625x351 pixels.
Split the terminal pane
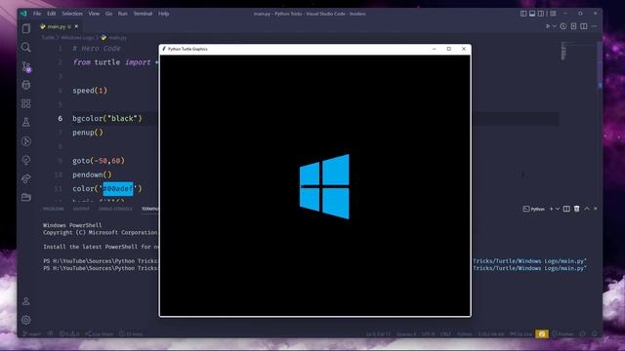pyautogui.click(x=566, y=209)
